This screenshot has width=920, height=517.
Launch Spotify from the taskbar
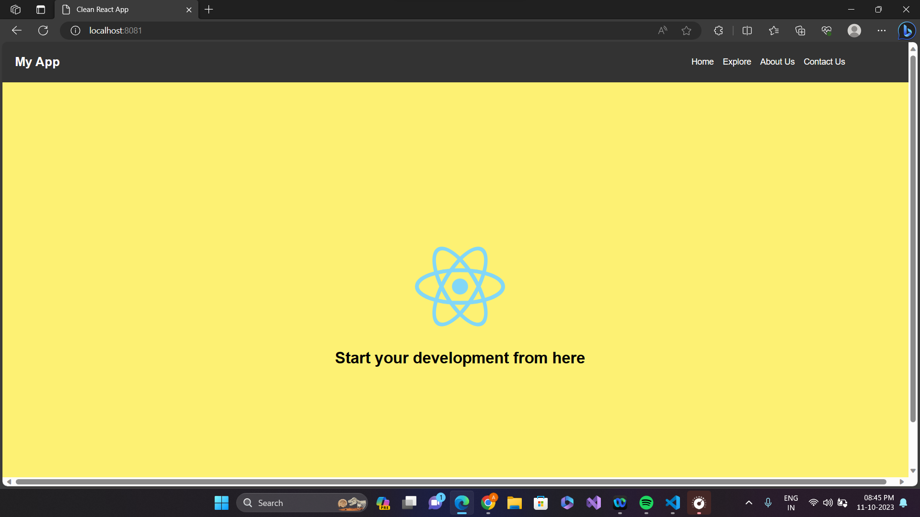[x=646, y=503]
